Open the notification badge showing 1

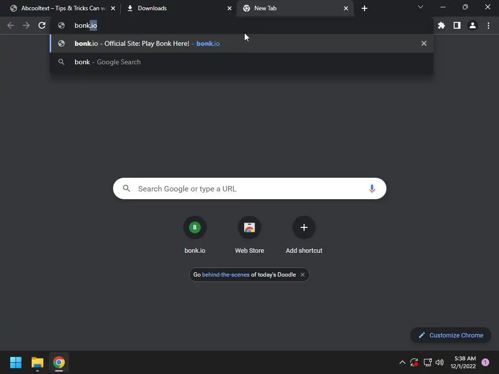point(485,362)
